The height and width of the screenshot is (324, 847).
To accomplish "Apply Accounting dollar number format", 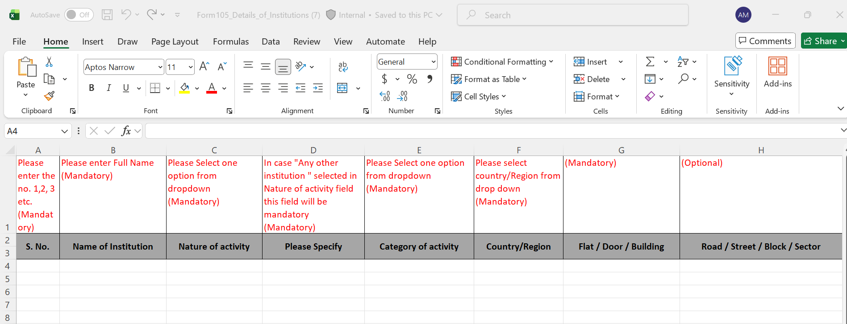I will point(384,79).
